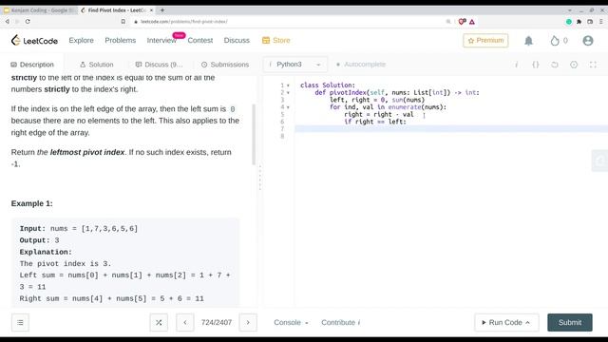Screen dimensions: 608x342
Task: Click 'Input: nums = [1,7,3,6,5,6]' text
Action: tap(79, 229)
